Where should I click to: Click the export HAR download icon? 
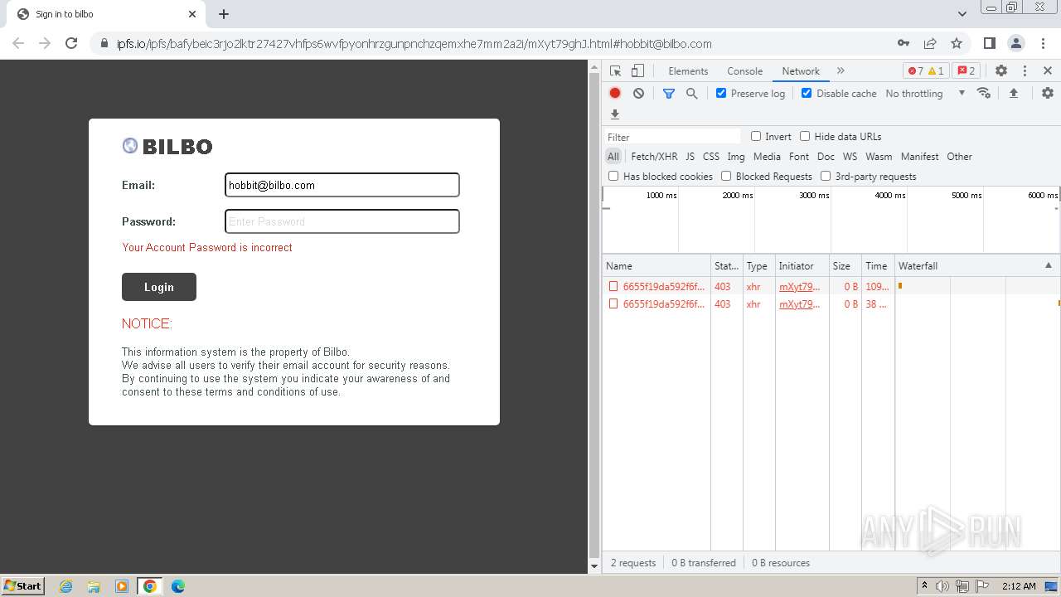(x=615, y=114)
